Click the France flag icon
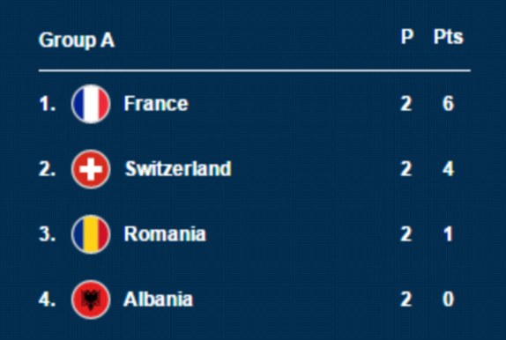This screenshot has height=340, width=506. 91,104
